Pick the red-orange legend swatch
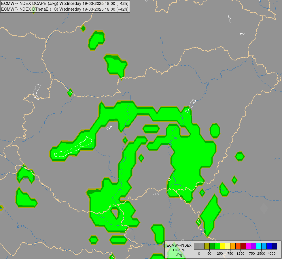The width and height of the screenshot is (282, 259). click(238, 246)
